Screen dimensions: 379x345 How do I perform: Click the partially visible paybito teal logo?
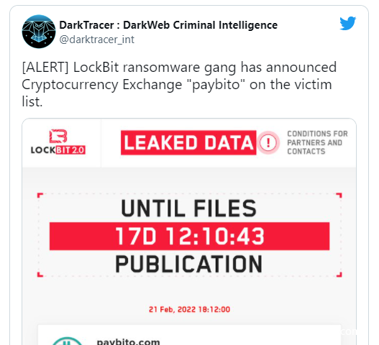tap(68, 341)
